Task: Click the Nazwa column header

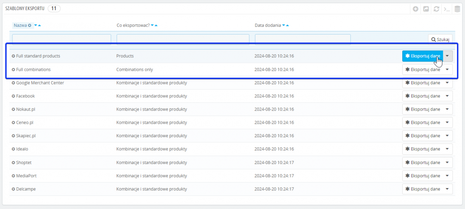Action: (20, 26)
